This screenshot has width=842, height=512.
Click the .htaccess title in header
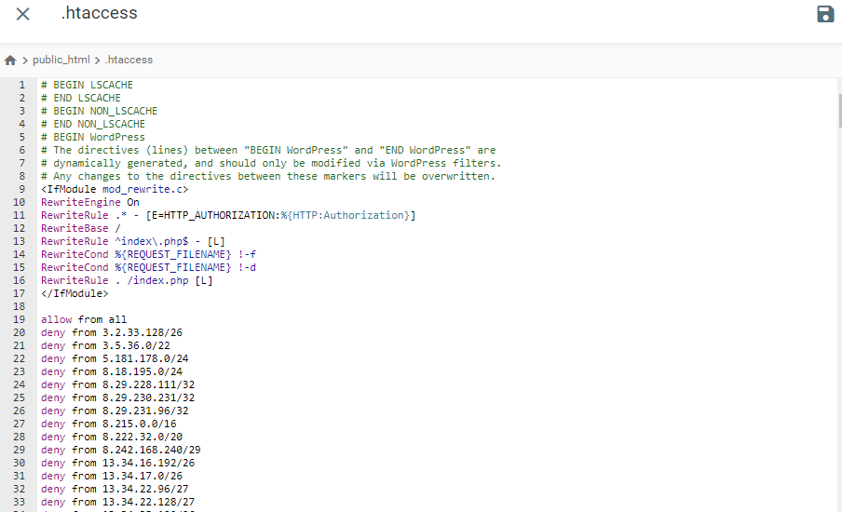99,13
